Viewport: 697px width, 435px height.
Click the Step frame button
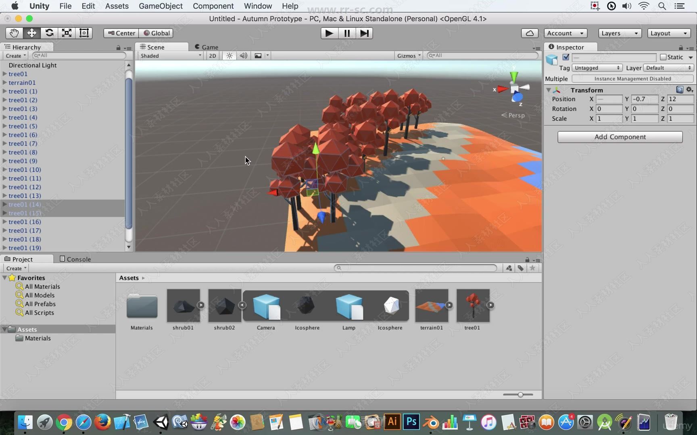point(364,33)
